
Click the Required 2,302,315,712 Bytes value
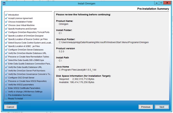(x=83, y=79)
